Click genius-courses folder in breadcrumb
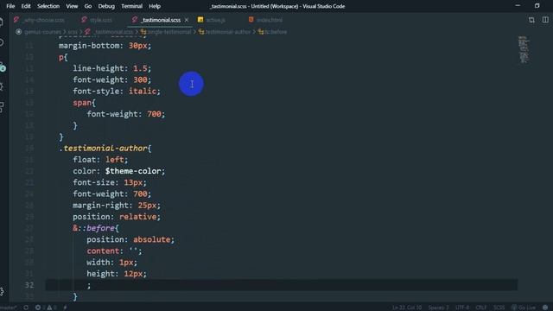Screen dimensions: 553x311 coord(42,32)
